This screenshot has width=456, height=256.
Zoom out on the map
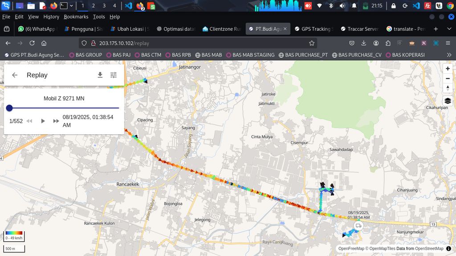pyautogui.click(x=448, y=78)
